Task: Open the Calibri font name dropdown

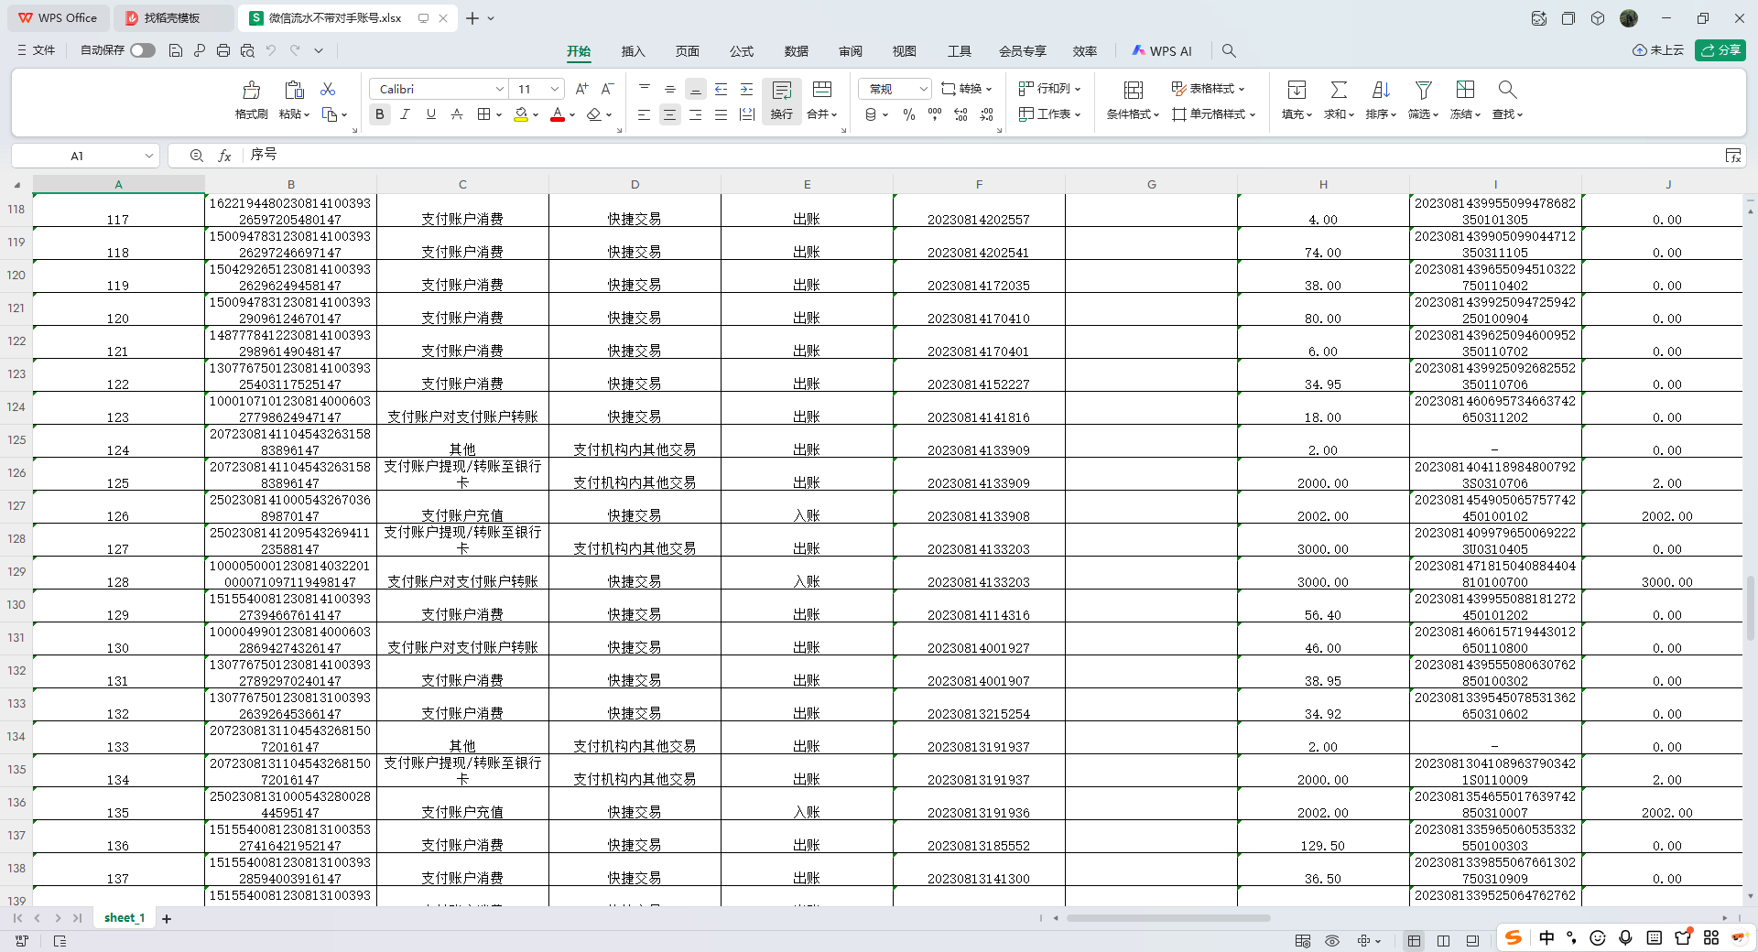Action: coord(500,89)
